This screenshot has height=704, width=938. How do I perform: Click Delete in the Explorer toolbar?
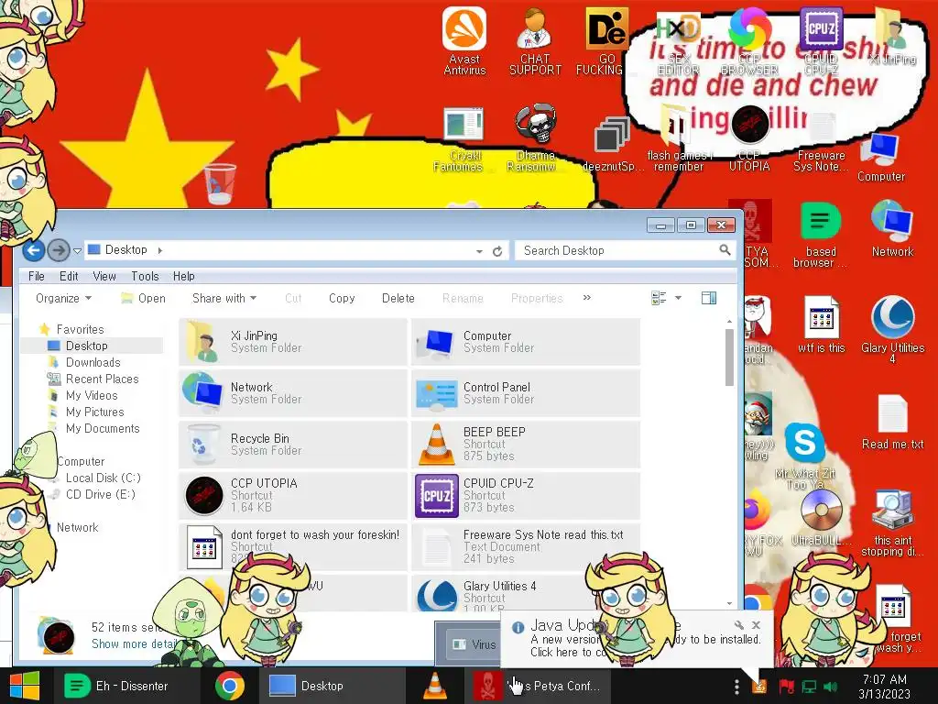pos(398,298)
